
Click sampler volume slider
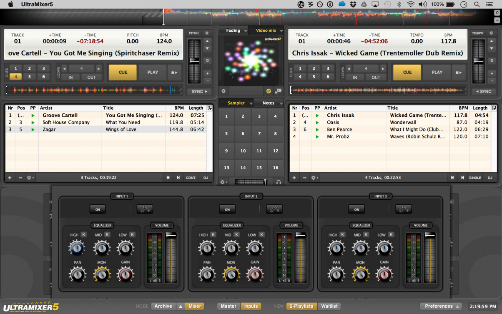coord(251,182)
